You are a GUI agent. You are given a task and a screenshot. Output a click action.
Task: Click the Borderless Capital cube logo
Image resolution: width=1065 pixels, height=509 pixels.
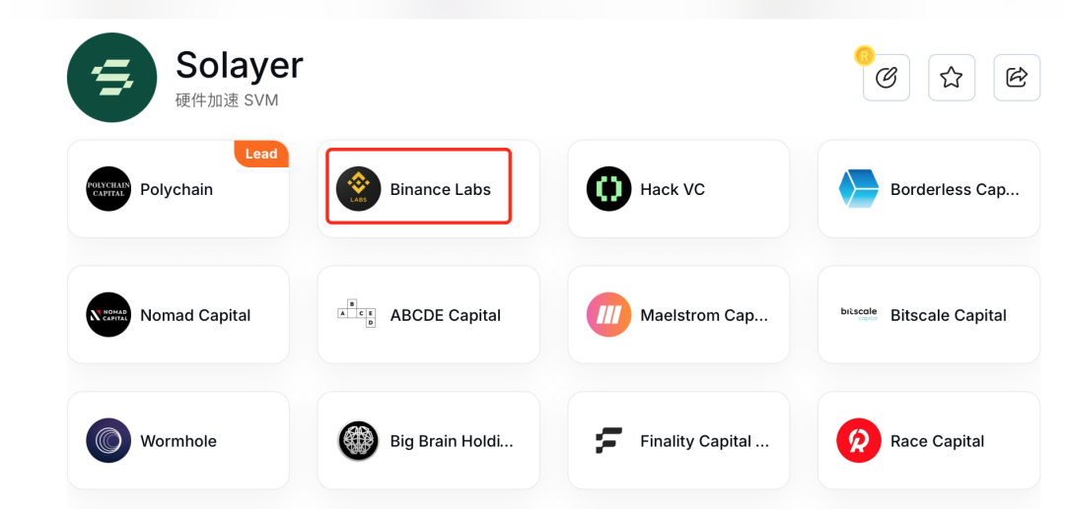pos(859,189)
